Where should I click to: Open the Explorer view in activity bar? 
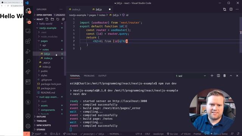28,11
